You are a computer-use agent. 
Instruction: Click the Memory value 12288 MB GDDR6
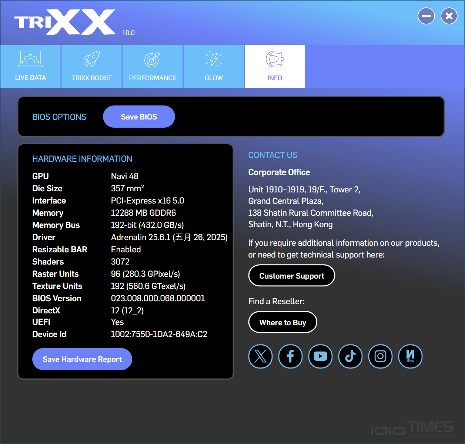point(143,213)
